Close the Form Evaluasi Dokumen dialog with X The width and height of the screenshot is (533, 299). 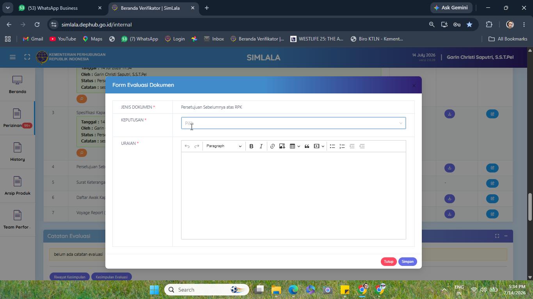click(414, 86)
